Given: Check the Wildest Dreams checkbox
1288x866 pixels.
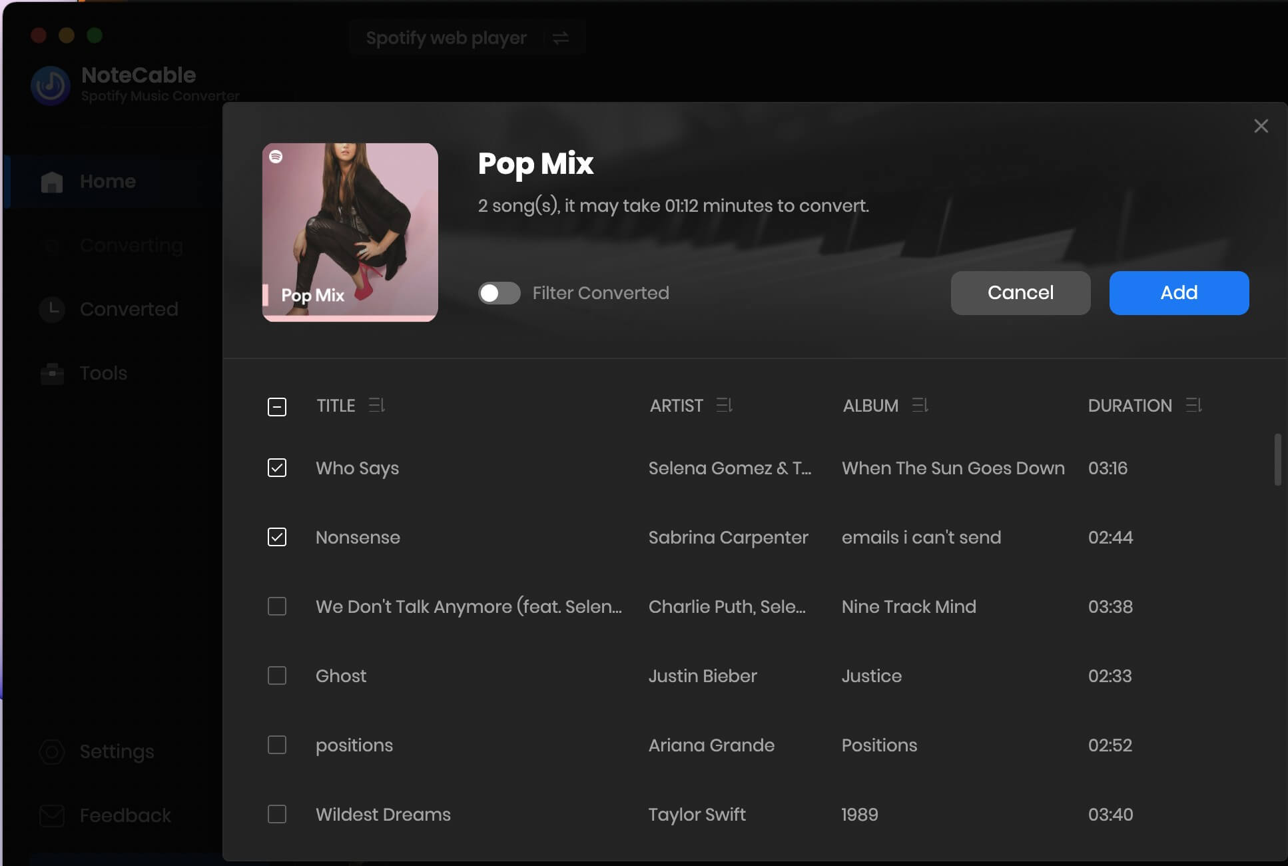Looking at the screenshot, I should [x=277, y=814].
